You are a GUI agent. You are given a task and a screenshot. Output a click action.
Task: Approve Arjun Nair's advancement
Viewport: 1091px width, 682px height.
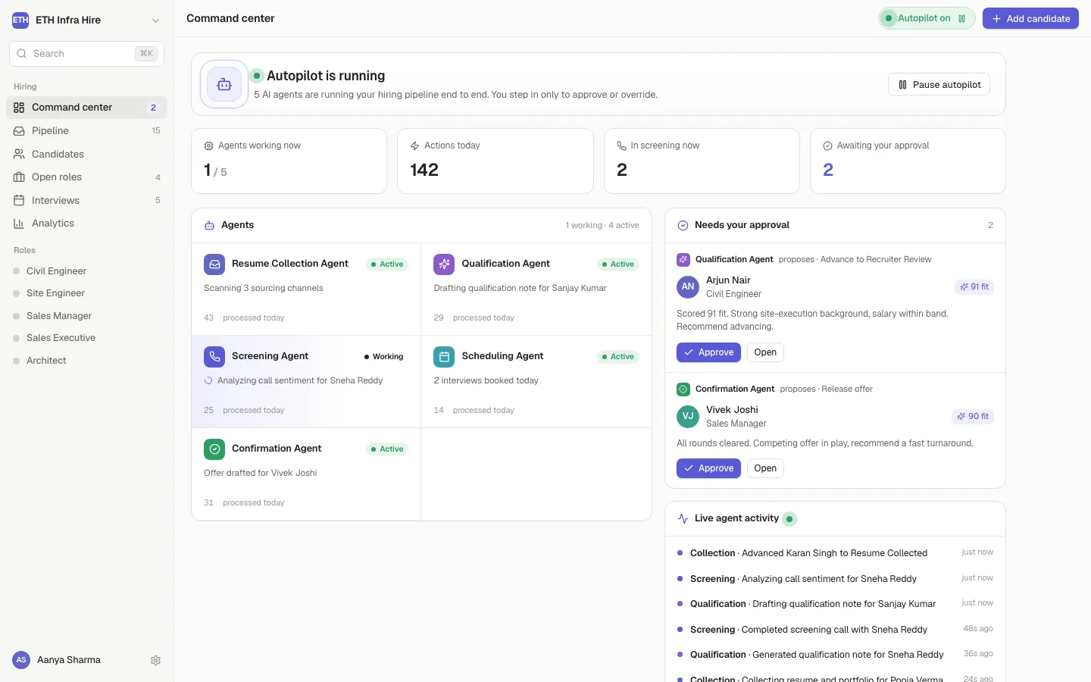point(708,352)
